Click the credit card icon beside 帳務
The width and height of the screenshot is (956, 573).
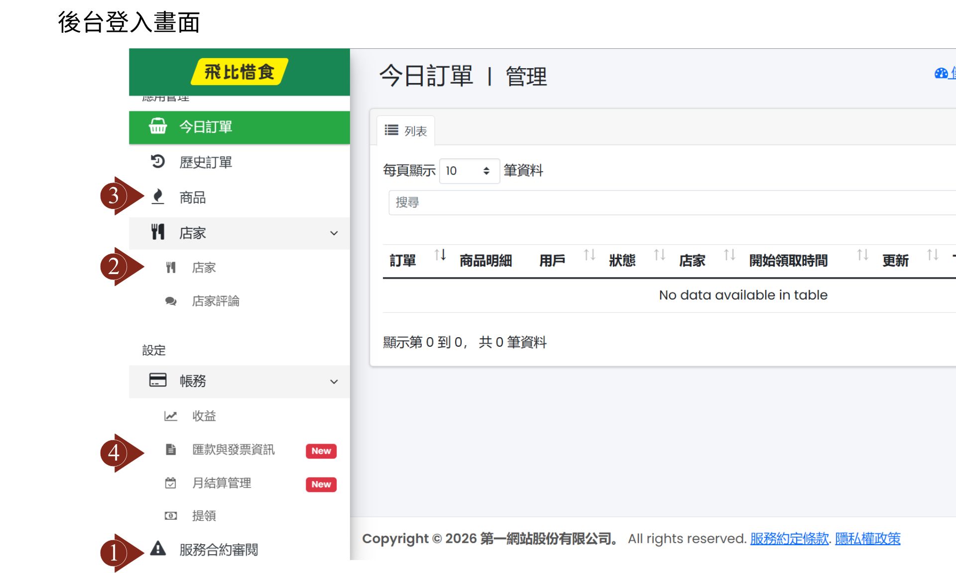[x=158, y=381]
